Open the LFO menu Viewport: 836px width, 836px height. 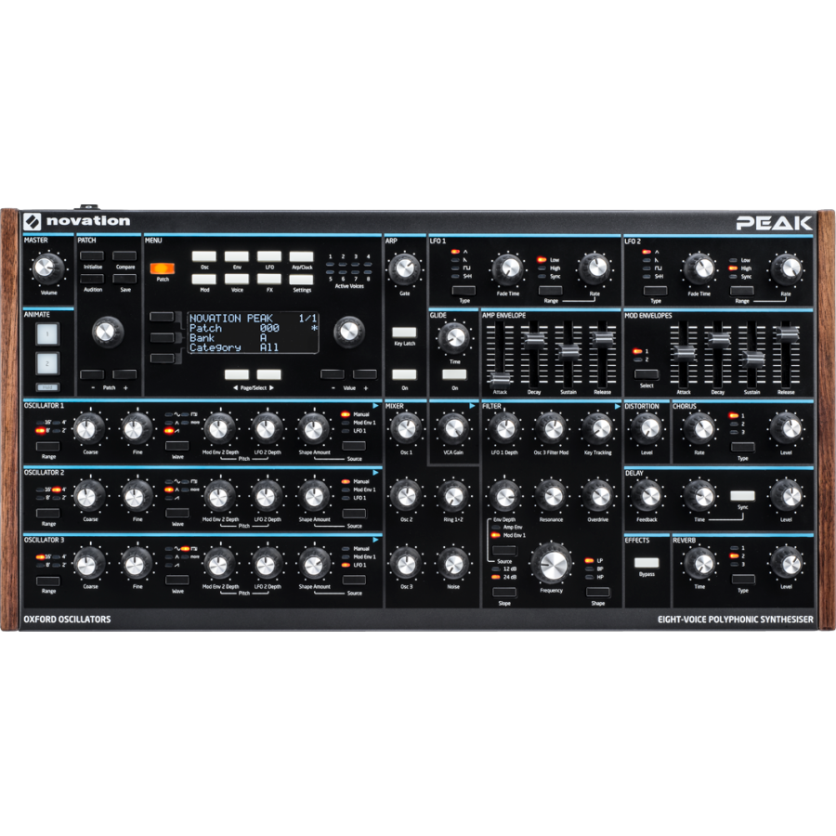click(x=269, y=256)
